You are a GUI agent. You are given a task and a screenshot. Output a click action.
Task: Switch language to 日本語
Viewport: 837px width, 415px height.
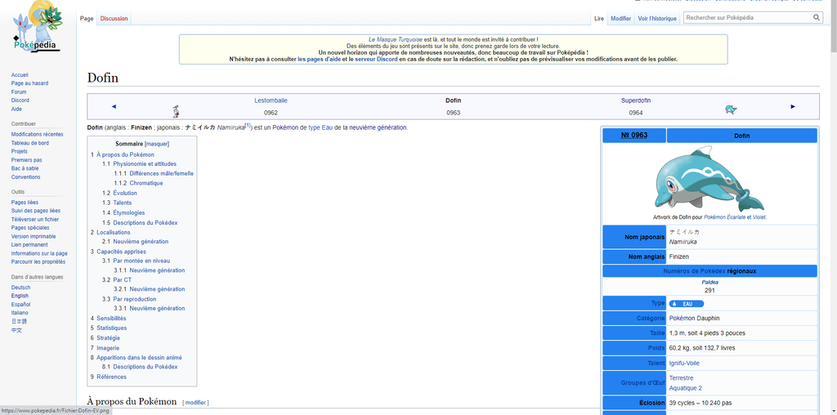tap(19, 321)
